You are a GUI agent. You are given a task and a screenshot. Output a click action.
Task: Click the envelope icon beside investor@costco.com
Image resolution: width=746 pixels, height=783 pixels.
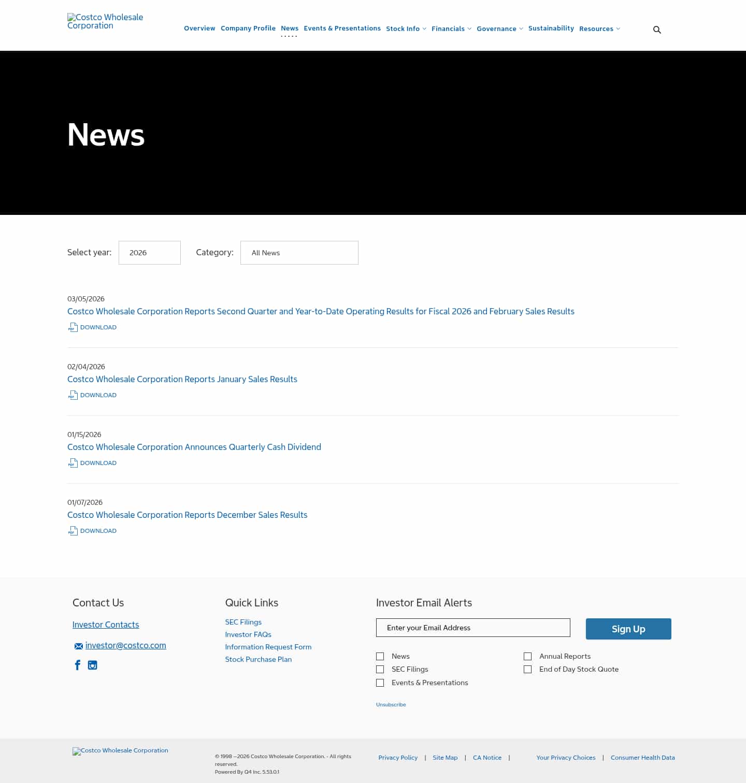point(78,646)
